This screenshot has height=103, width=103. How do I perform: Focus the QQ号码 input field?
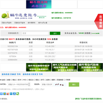coord(19,84)
